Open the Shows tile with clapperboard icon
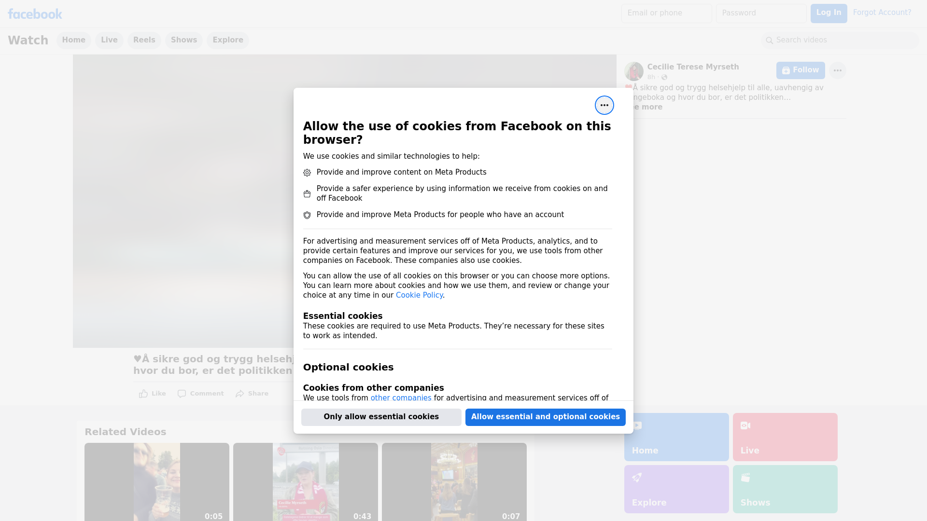Image resolution: width=927 pixels, height=521 pixels. [x=785, y=489]
